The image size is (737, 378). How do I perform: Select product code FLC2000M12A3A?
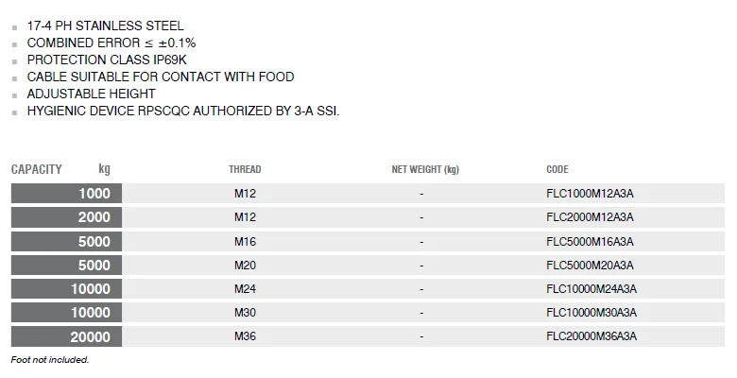[590, 217]
